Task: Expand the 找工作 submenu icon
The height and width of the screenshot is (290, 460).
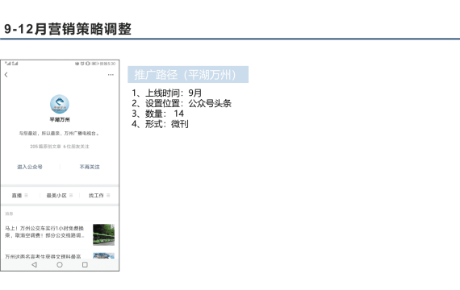Action: point(108,196)
